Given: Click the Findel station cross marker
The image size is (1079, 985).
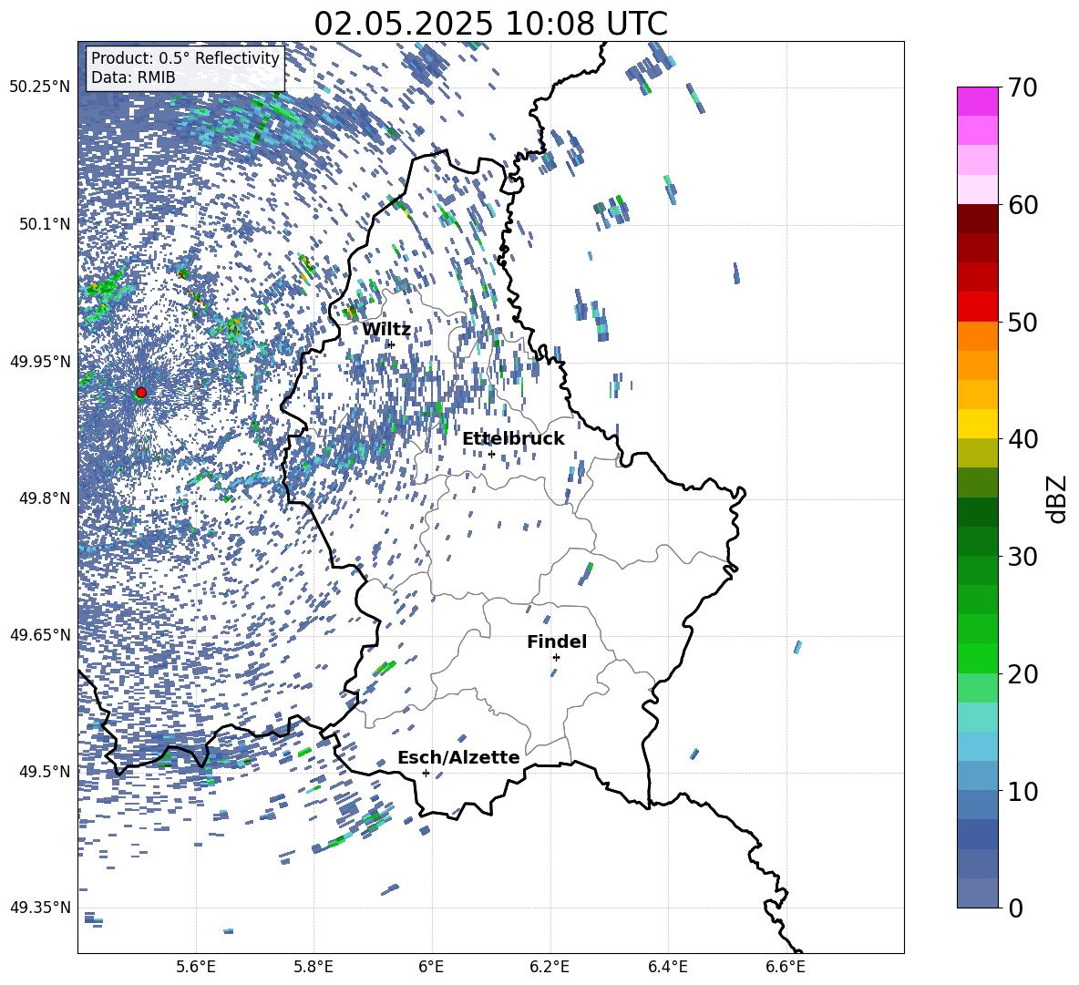Looking at the screenshot, I should (556, 658).
